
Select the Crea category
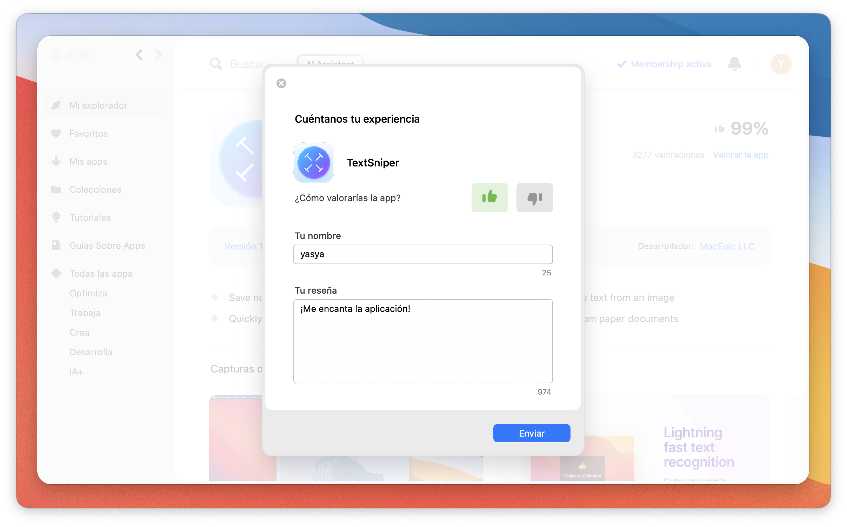tap(79, 333)
